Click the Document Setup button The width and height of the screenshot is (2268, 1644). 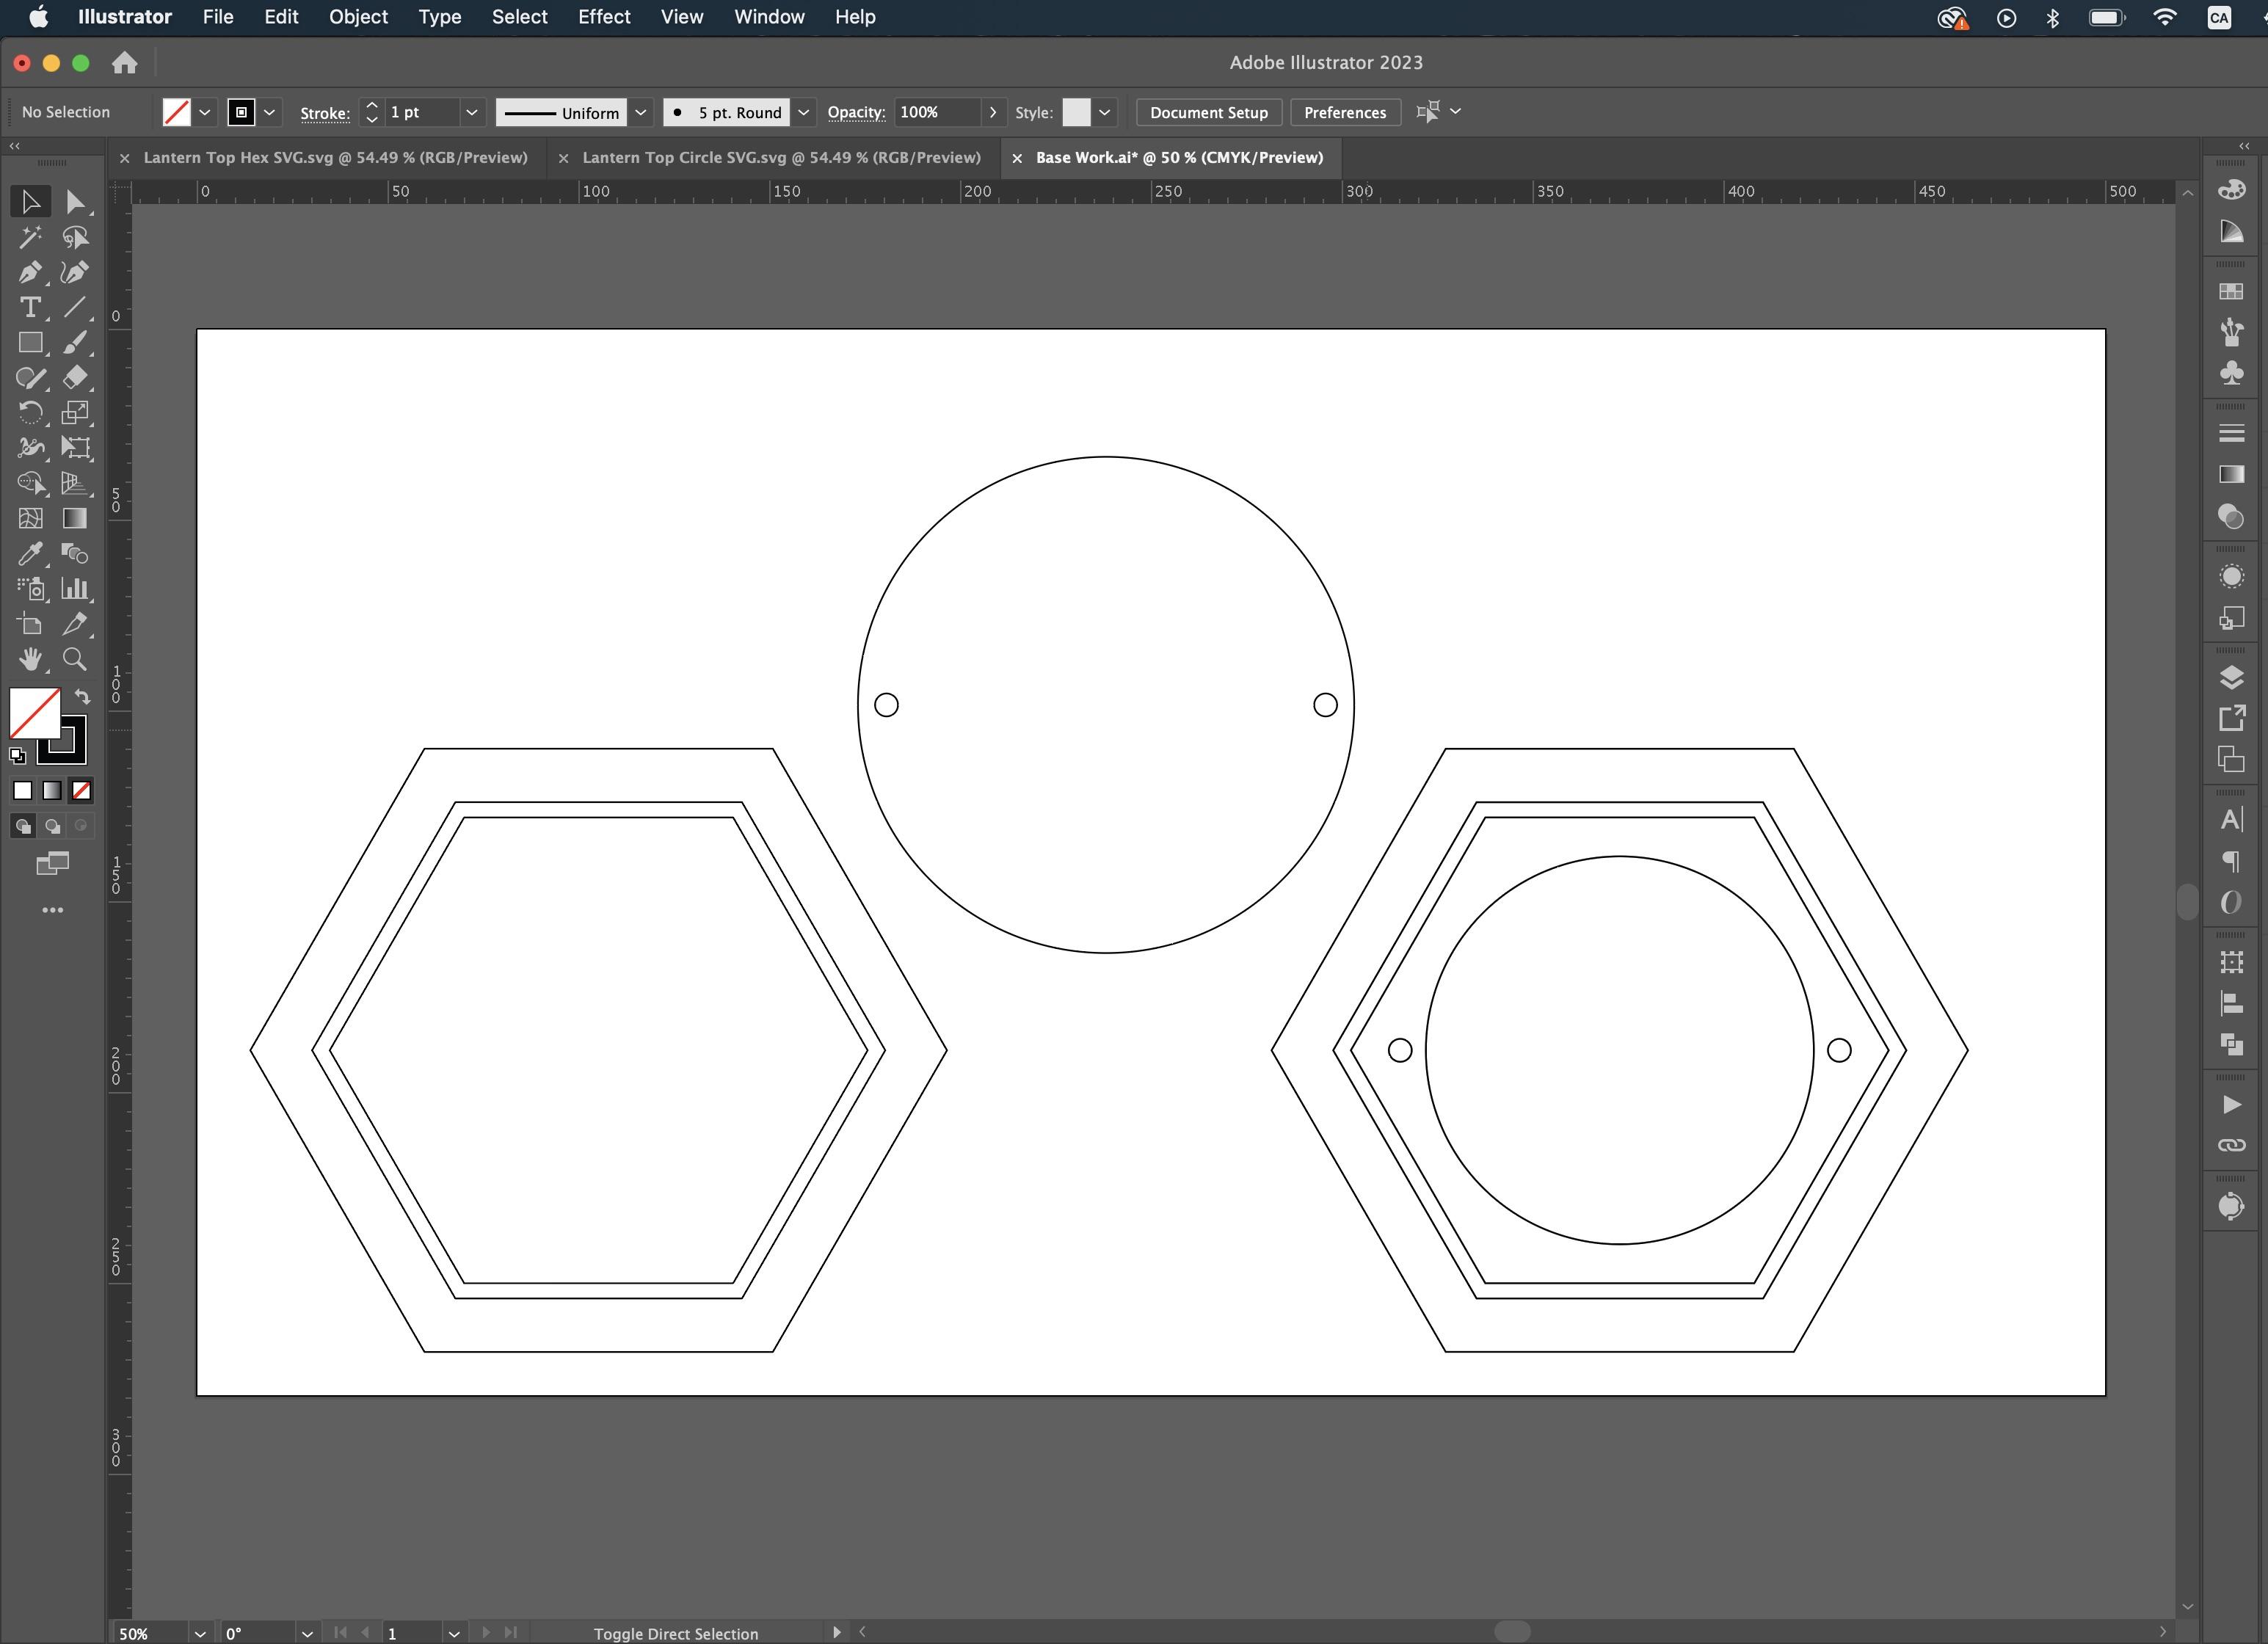click(1208, 112)
